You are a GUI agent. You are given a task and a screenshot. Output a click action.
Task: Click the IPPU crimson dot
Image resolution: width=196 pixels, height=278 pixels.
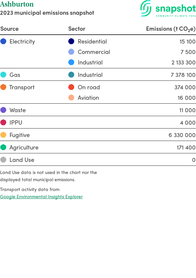3,123
